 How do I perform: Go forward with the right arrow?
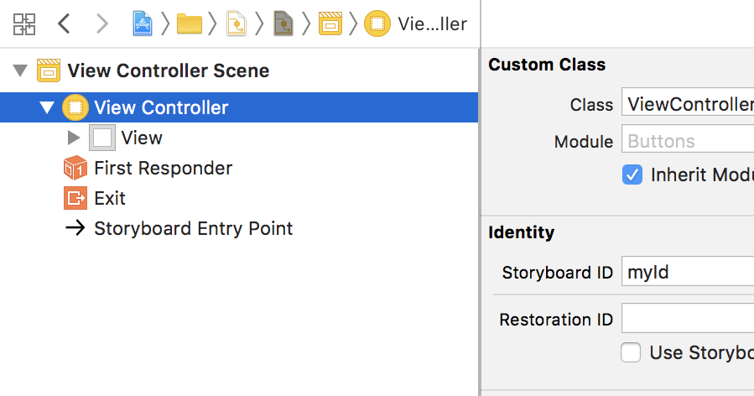tap(102, 23)
